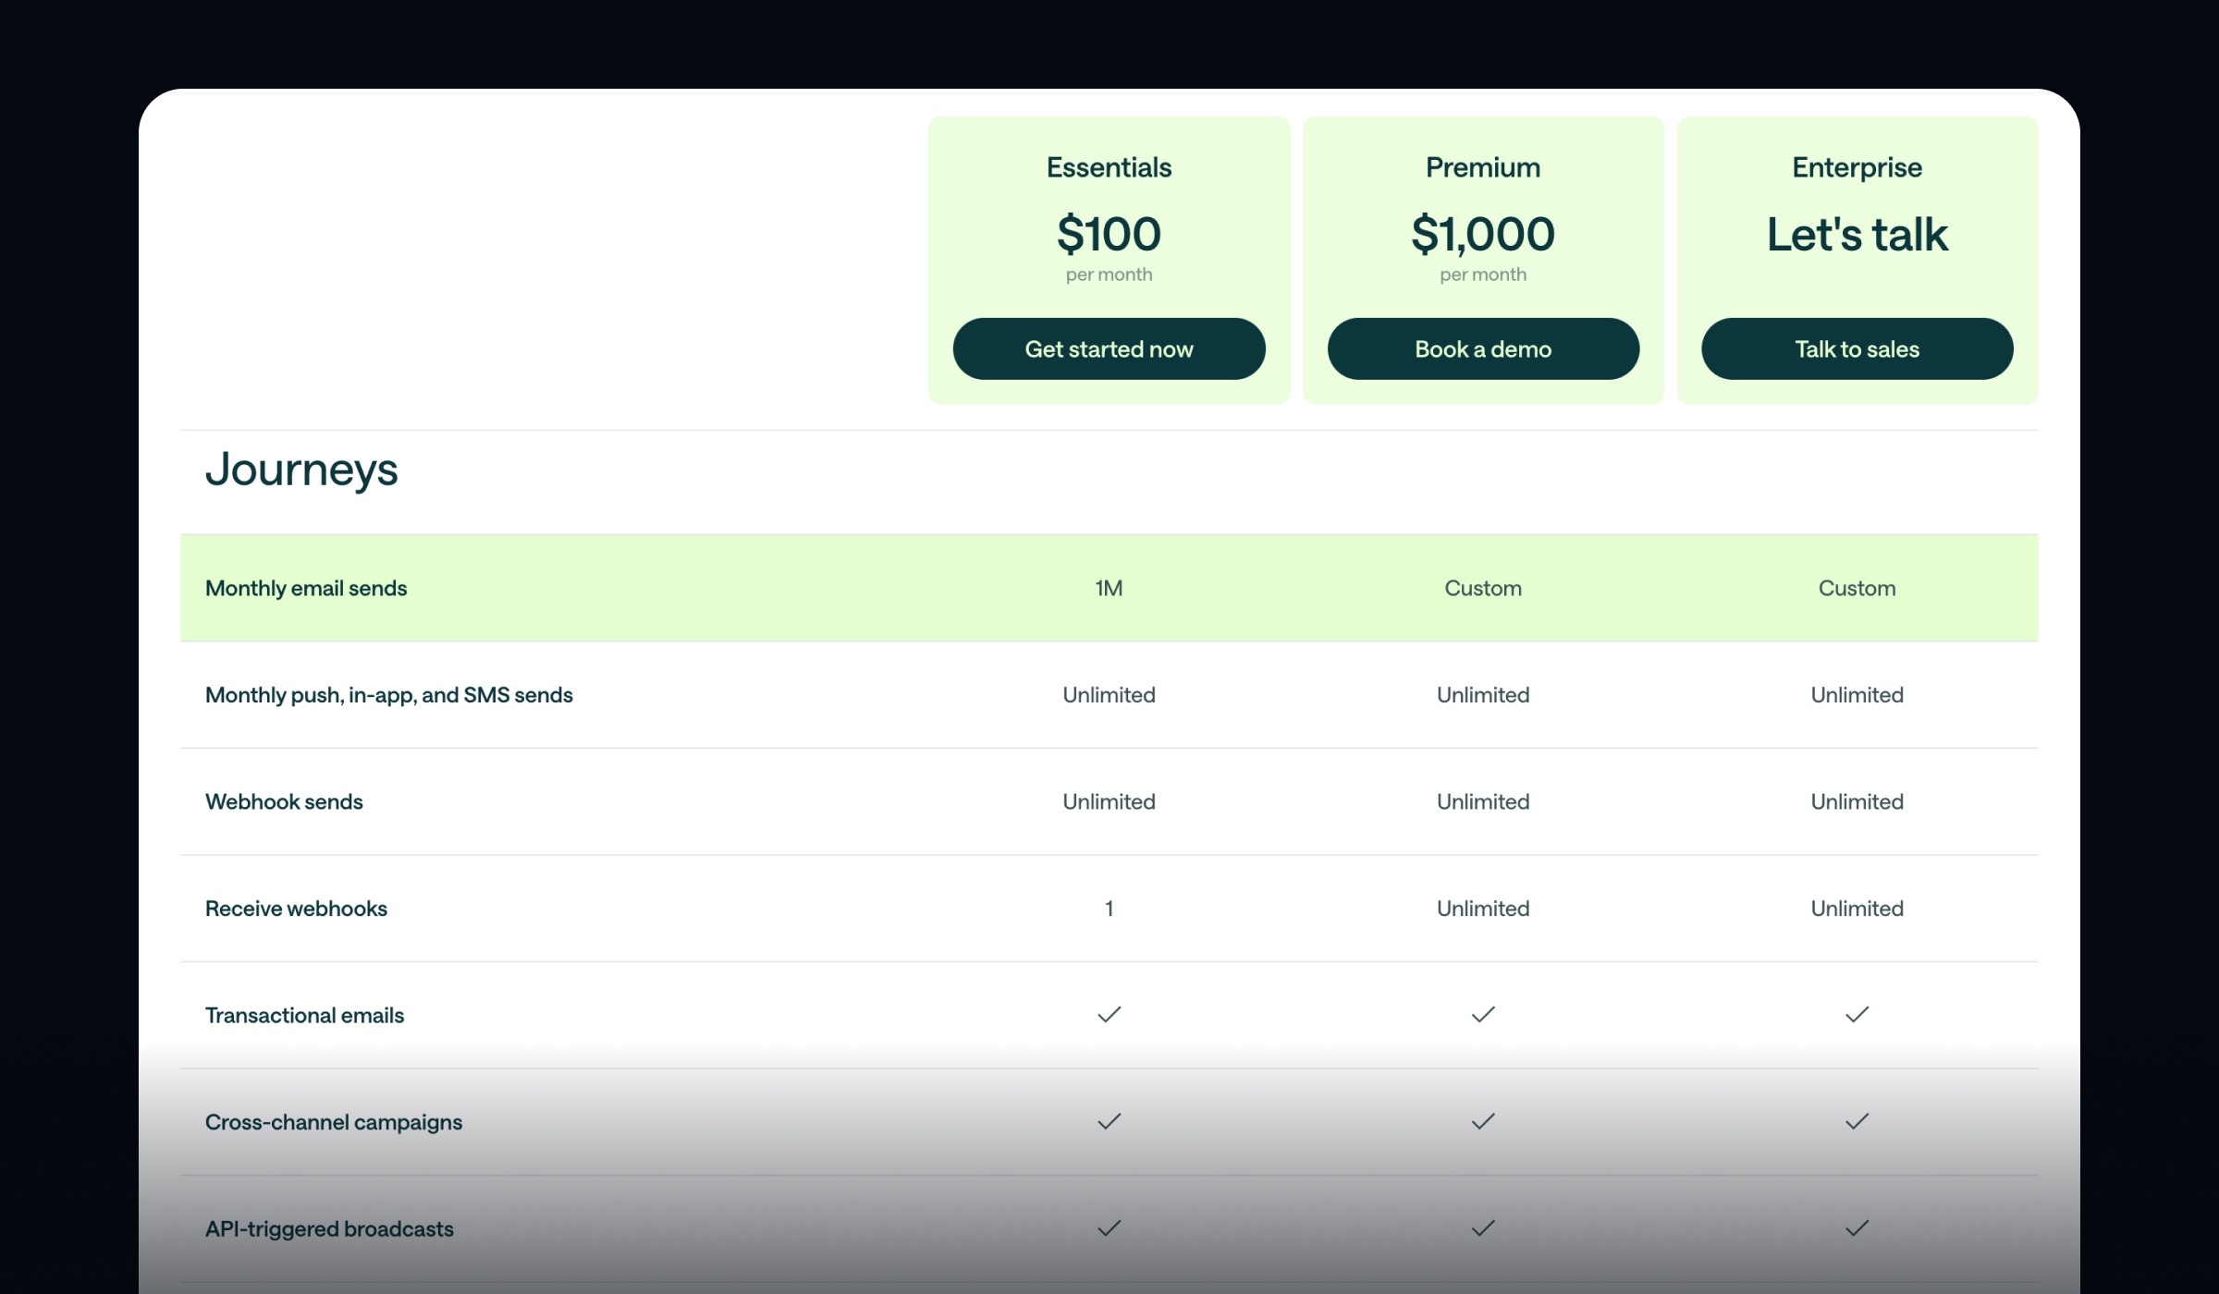Click the Custom value under Premium email sends
The image size is (2219, 1294).
(x=1482, y=588)
